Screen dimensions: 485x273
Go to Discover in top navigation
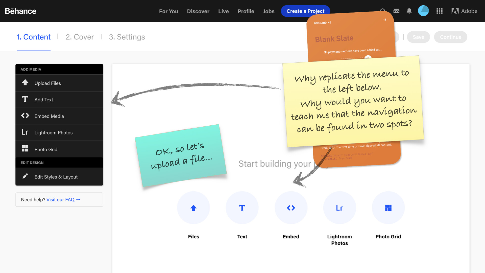coord(198,11)
